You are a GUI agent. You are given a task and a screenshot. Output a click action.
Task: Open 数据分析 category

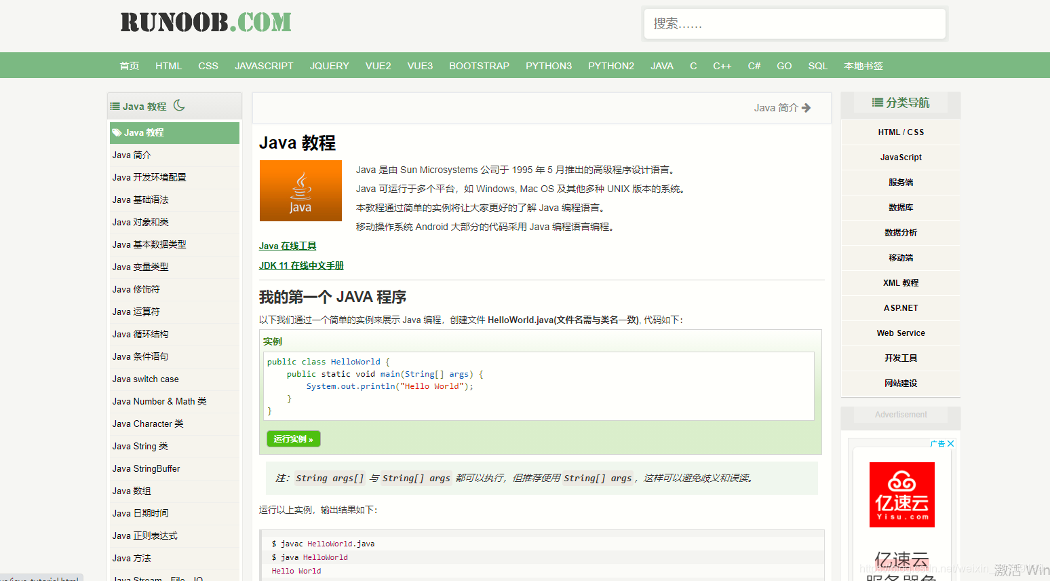click(x=901, y=233)
